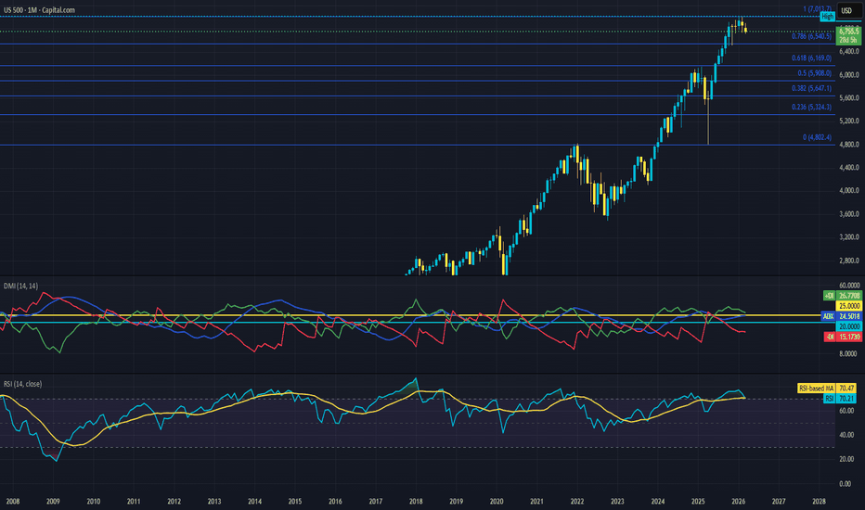The width and height of the screenshot is (865, 510).
Task: Select the cyan High price label
Action: [827, 17]
